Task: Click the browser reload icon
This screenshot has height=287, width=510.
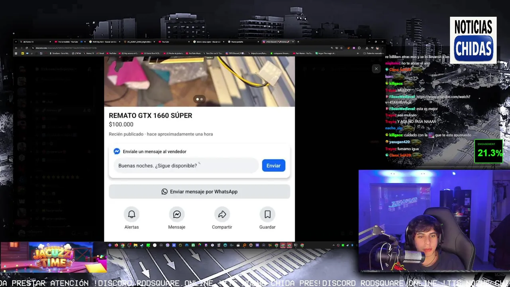Action: (27, 48)
